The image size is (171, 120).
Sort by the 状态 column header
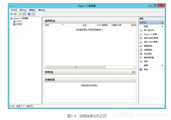click(x=89, y=25)
